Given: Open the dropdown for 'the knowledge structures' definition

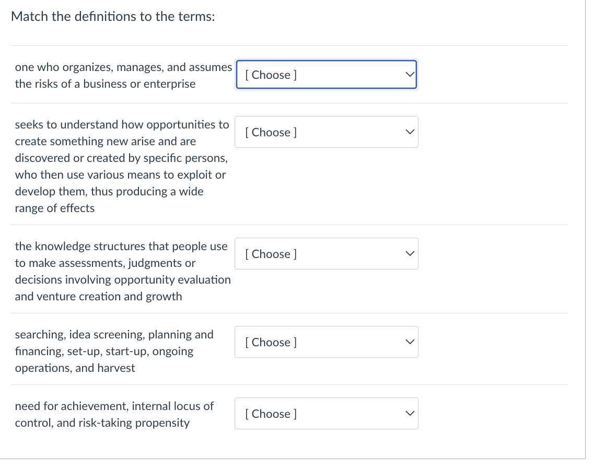Looking at the screenshot, I should coord(326,254).
